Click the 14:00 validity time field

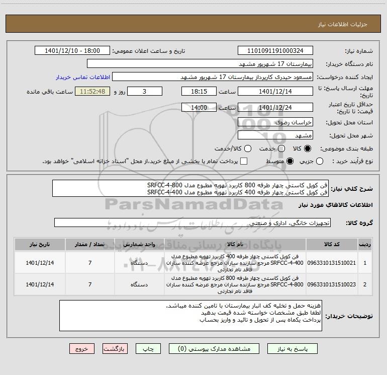point(199,107)
